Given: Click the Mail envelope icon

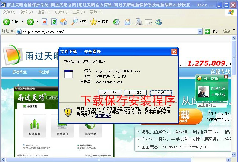Looking at the screenshot, I should point(127,22).
